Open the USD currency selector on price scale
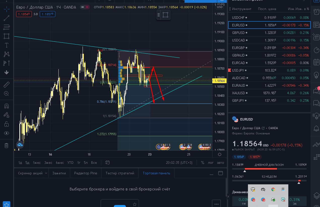 (220, 7)
